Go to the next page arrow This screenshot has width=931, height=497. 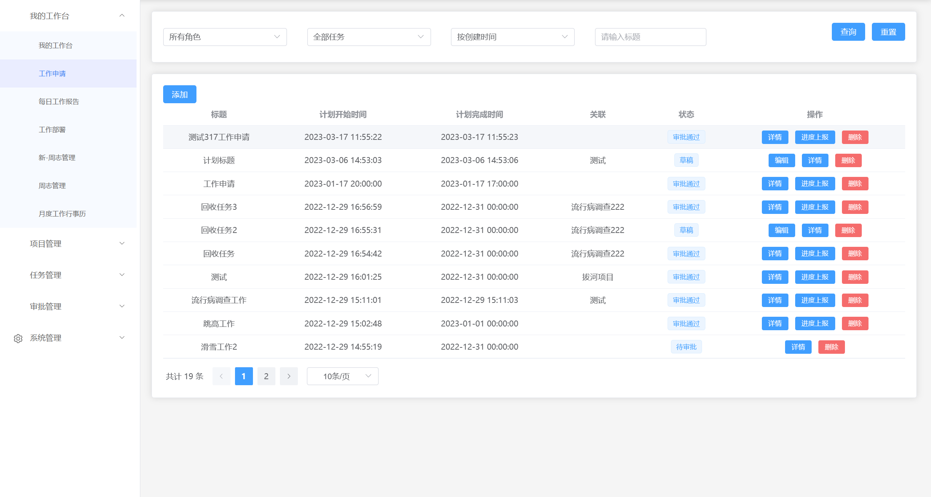click(289, 376)
